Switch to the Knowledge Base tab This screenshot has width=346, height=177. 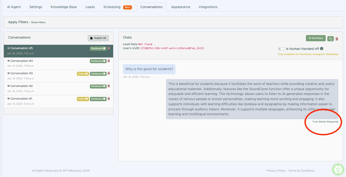pos(64,7)
